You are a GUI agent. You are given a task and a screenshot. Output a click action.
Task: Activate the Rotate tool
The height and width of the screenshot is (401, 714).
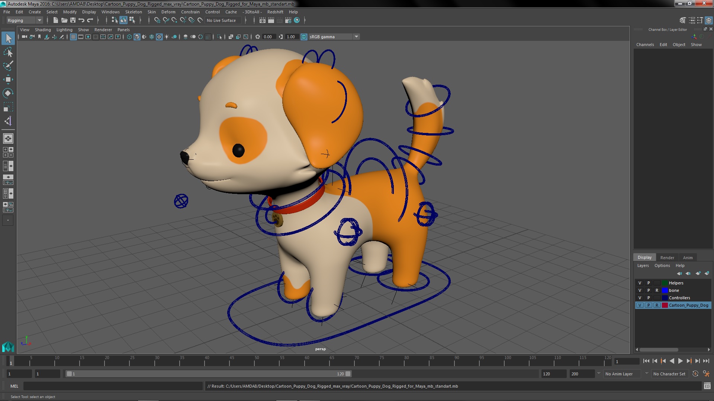pyautogui.click(x=8, y=93)
